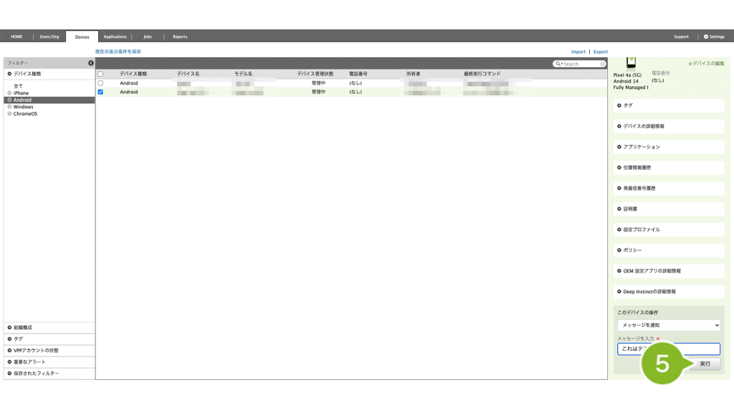
Task: Click the ChromeOS filter bullet icon
Action: (x=9, y=114)
